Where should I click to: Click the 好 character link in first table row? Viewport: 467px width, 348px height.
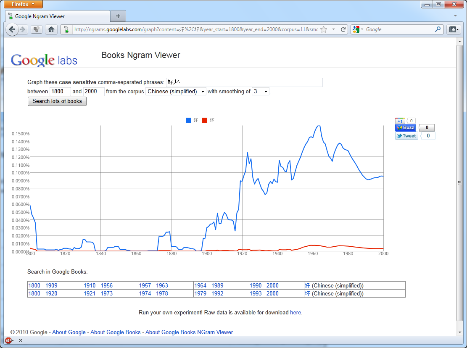click(307, 285)
